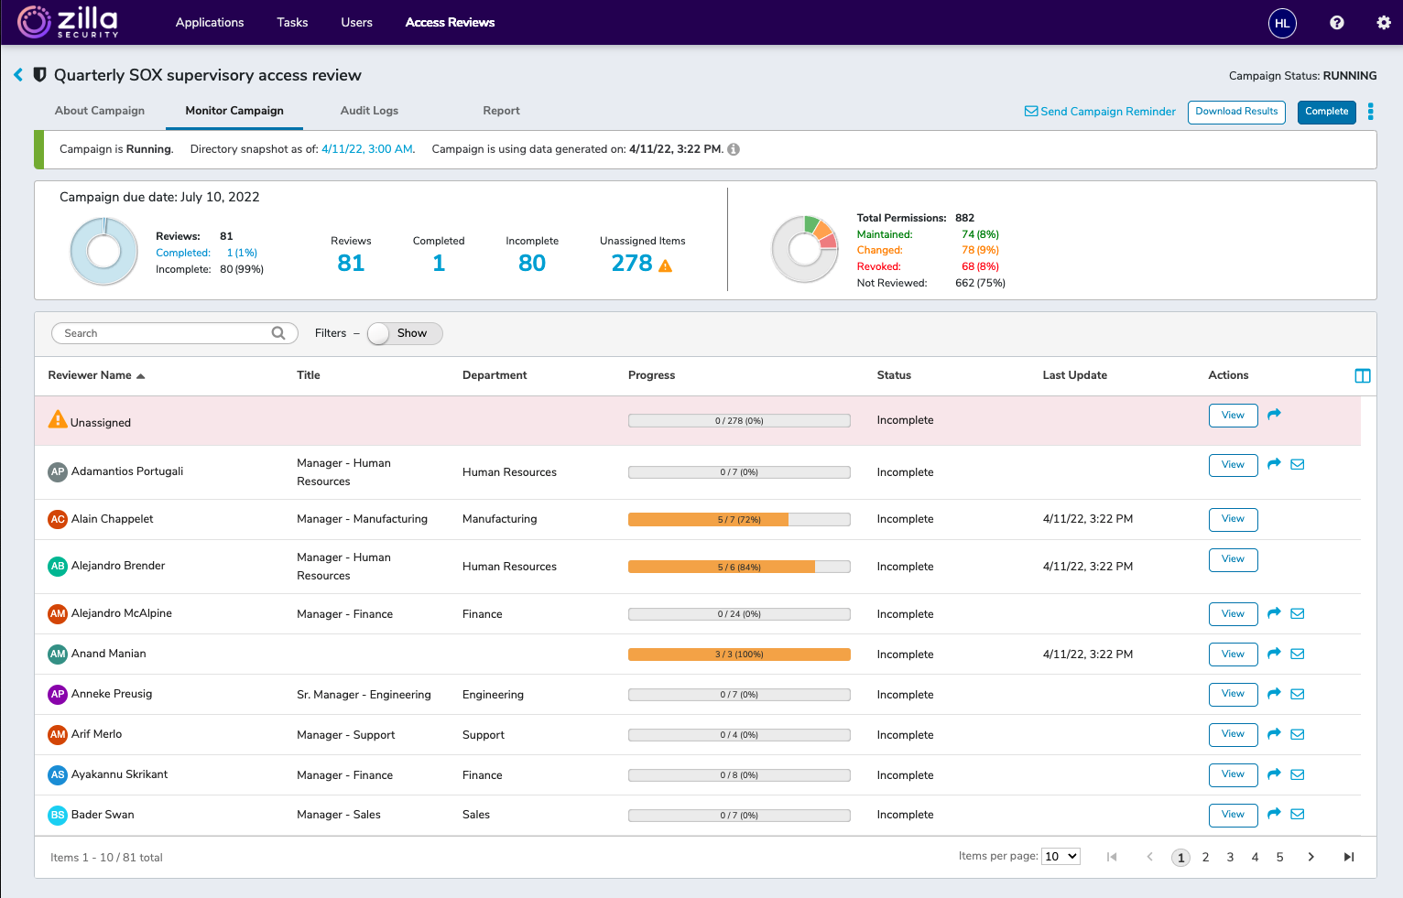This screenshot has width=1403, height=898.
Task: Click the Reviewer Name sort arrow
Action: tap(140, 374)
